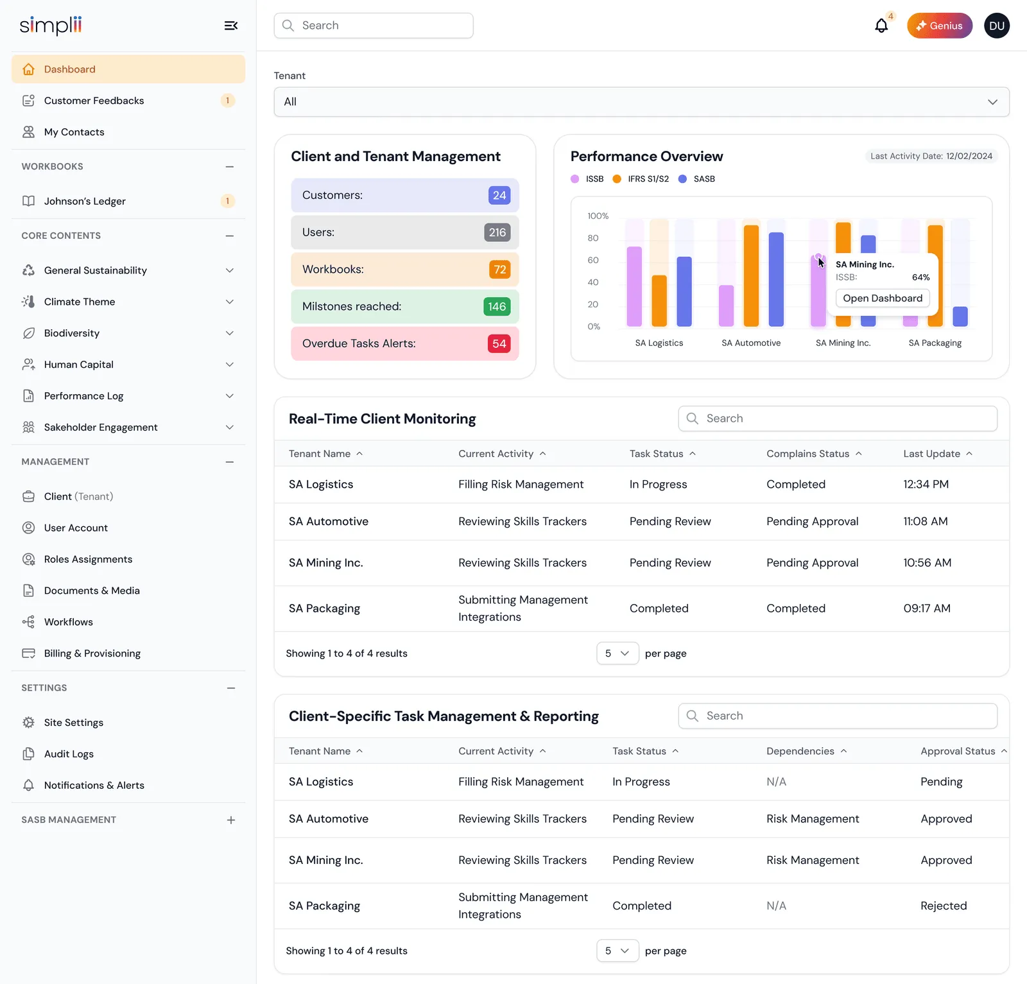Go to My Contacts
The width and height of the screenshot is (1027, 984).
[x=128, y=132]
